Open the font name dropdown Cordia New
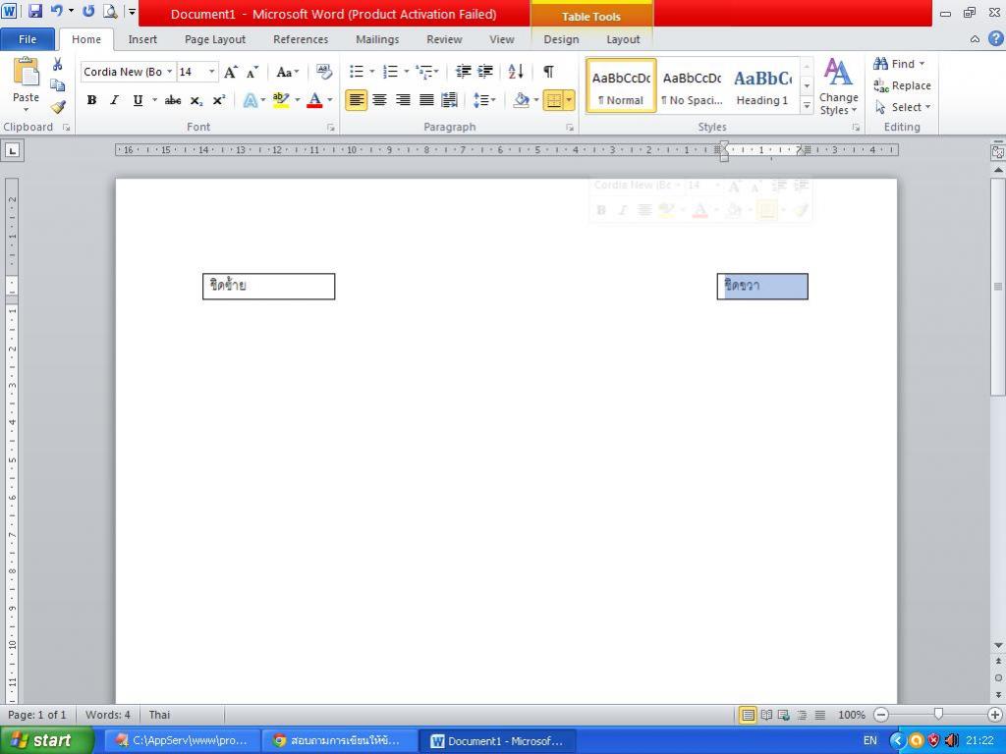Screen dimensions: 1006x754 click(x=169, y=72)
